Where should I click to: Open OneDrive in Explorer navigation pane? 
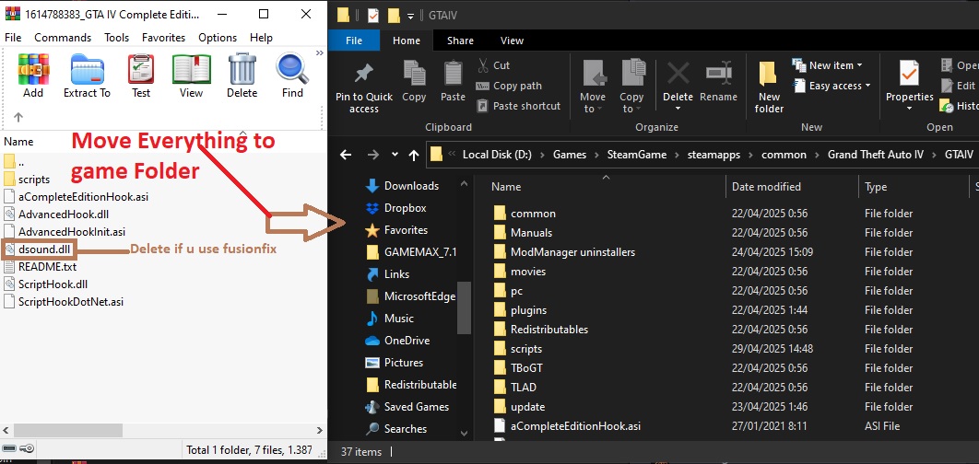pos(397,341)
